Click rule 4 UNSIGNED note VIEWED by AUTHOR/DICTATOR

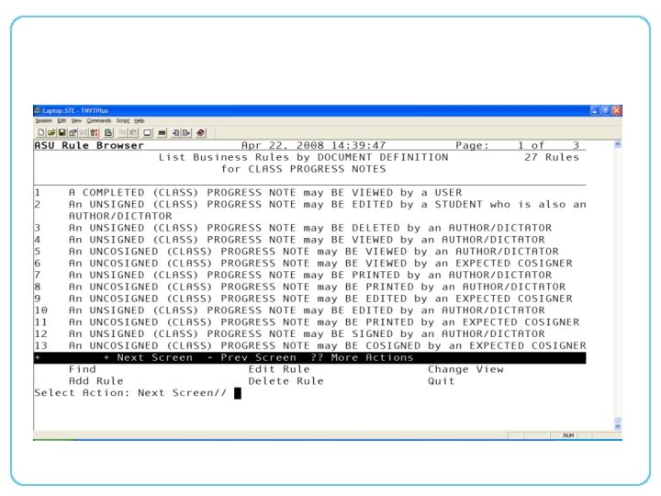click(x=289, y=240)
